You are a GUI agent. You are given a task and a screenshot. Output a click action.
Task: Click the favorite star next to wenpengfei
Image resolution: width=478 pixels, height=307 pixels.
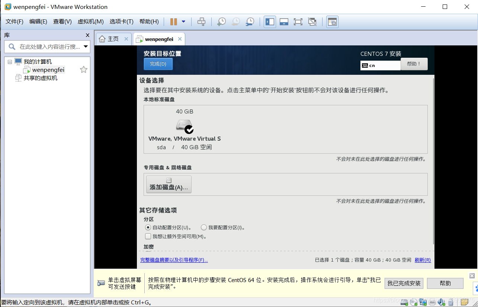click(84, 70)
